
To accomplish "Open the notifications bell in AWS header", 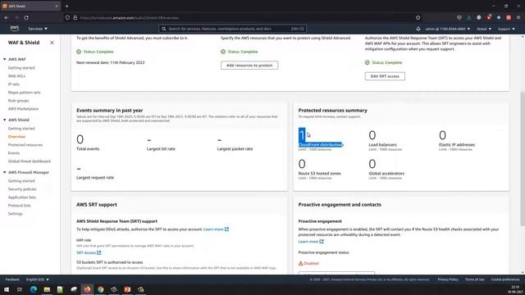I will tap(418, 29).
